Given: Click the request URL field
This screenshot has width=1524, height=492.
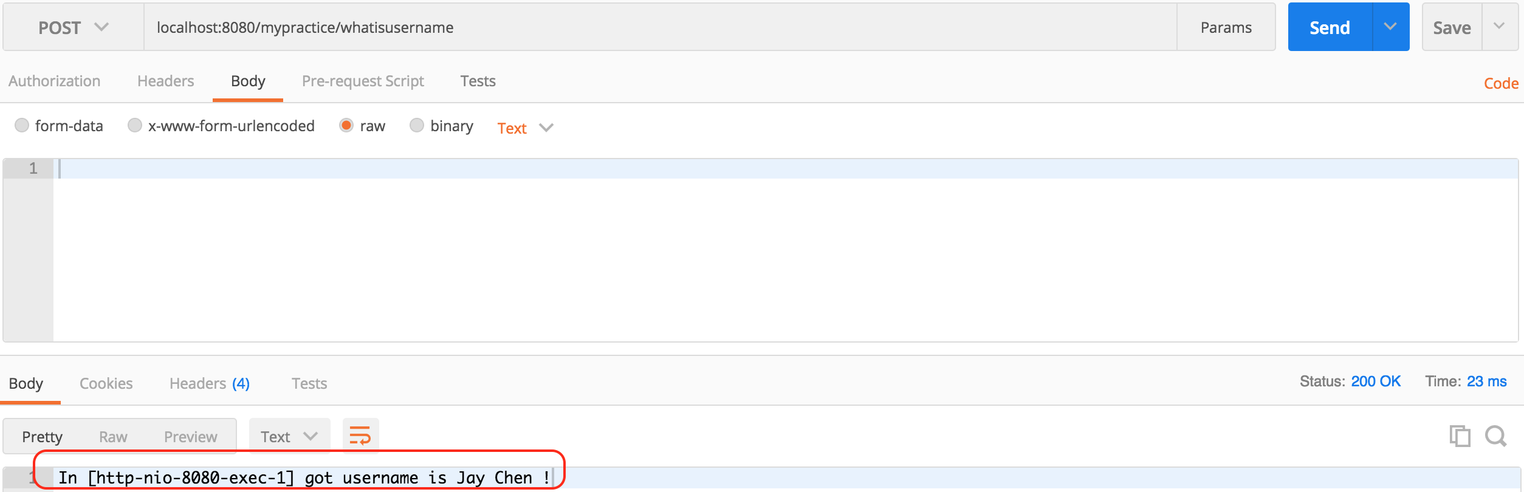Looking at the screenshot, I should [x=661, y=27].
